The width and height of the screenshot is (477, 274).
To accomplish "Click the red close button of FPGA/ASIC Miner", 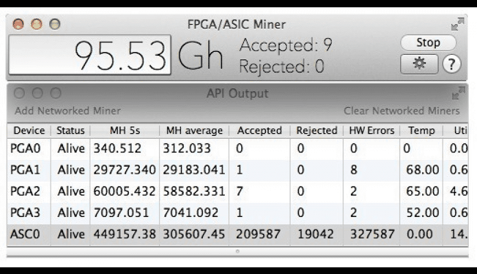I will click(19, 24).
